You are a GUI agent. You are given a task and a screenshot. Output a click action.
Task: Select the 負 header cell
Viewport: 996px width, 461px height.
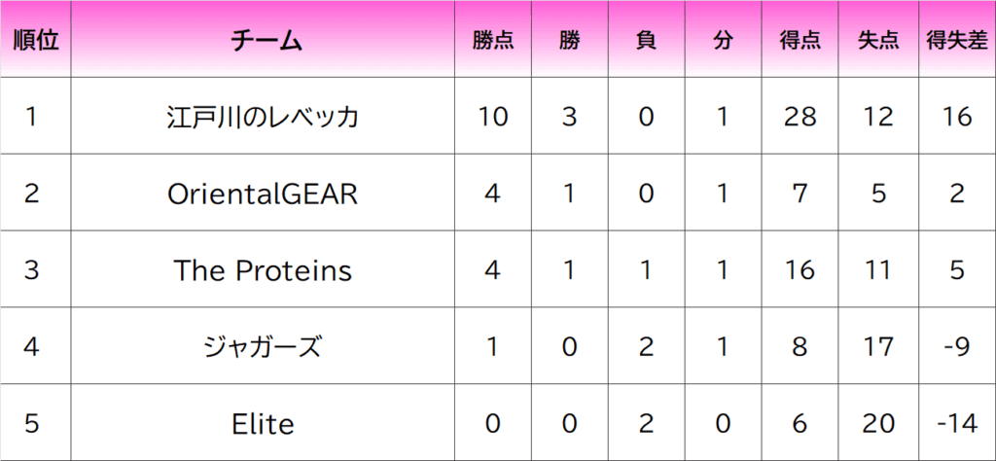pos(645,41)
